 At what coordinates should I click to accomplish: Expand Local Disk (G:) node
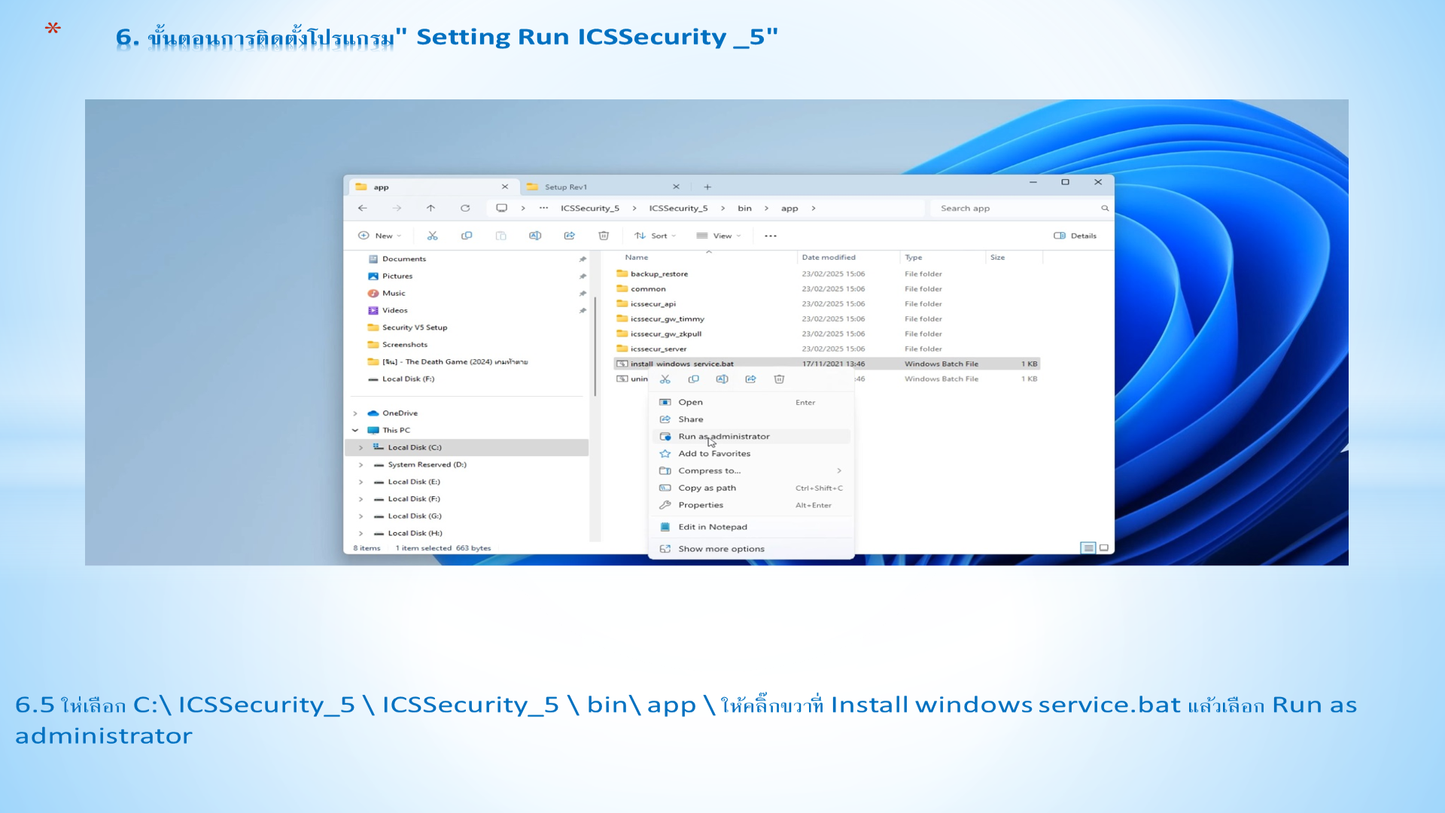(x=360, y=516)
